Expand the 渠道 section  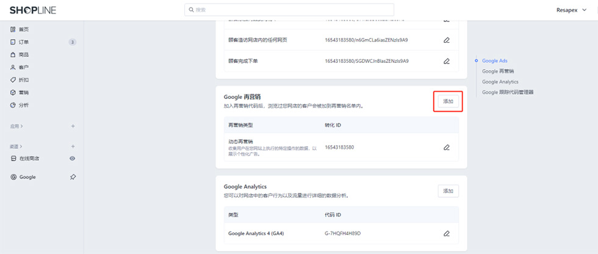click(16, 147)
